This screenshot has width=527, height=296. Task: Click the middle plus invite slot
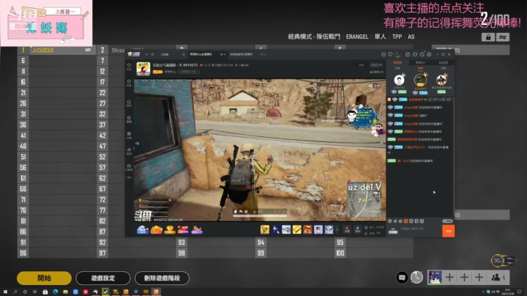pyautogui.click(x=464, y=278)
